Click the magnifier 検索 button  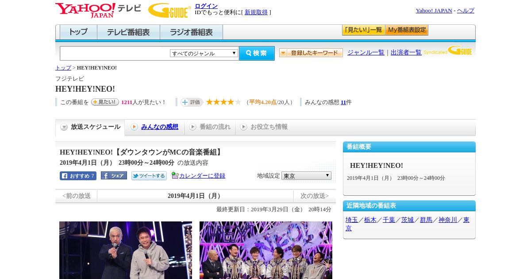[x=257, y=53]
